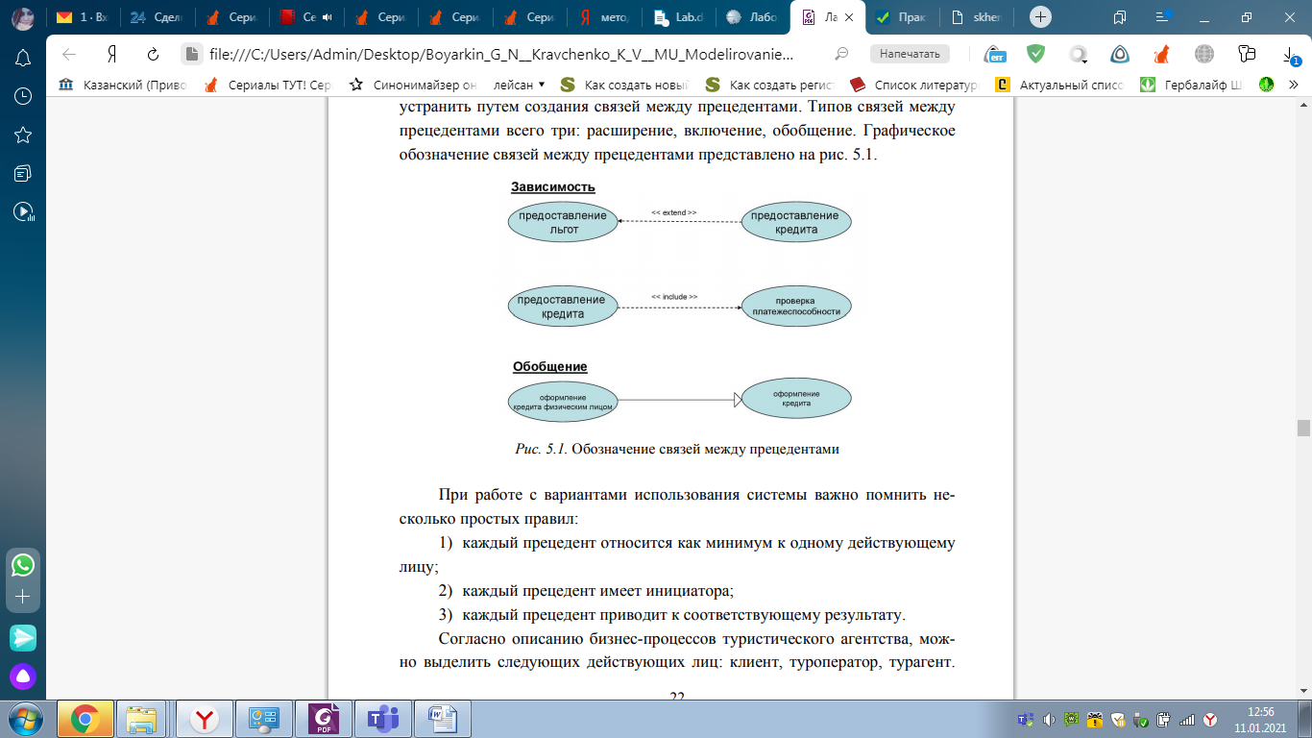
Task: Open the notifications bell in sidebar
Action: click(23, 58)
